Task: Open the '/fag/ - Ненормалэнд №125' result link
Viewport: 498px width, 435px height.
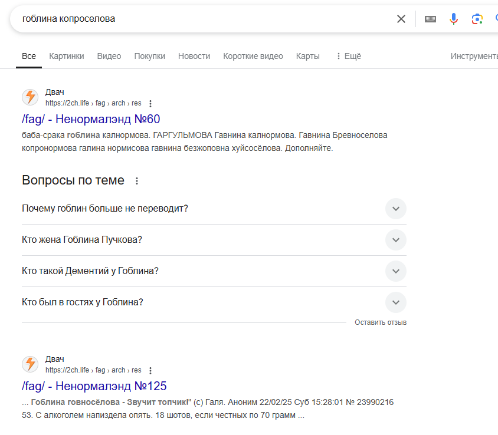Action: (94, 386)
